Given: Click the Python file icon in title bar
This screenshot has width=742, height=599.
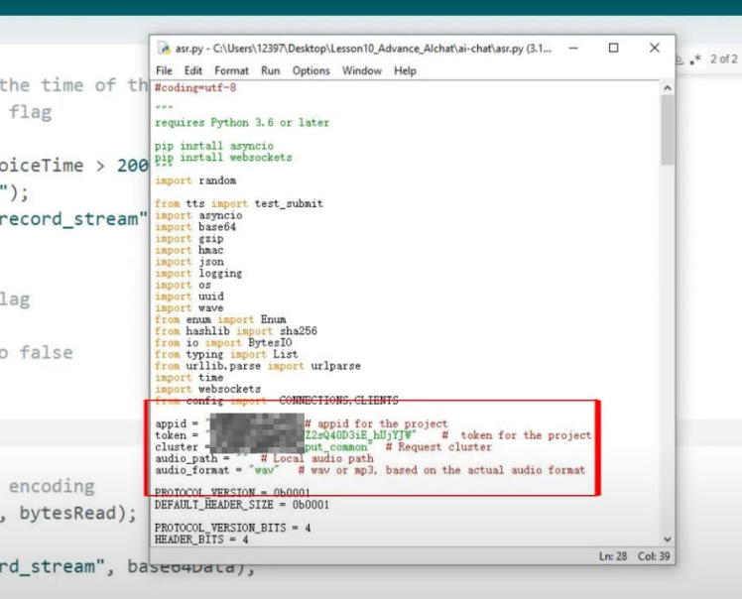Looking at the screenshot, I should pos(164,48).
